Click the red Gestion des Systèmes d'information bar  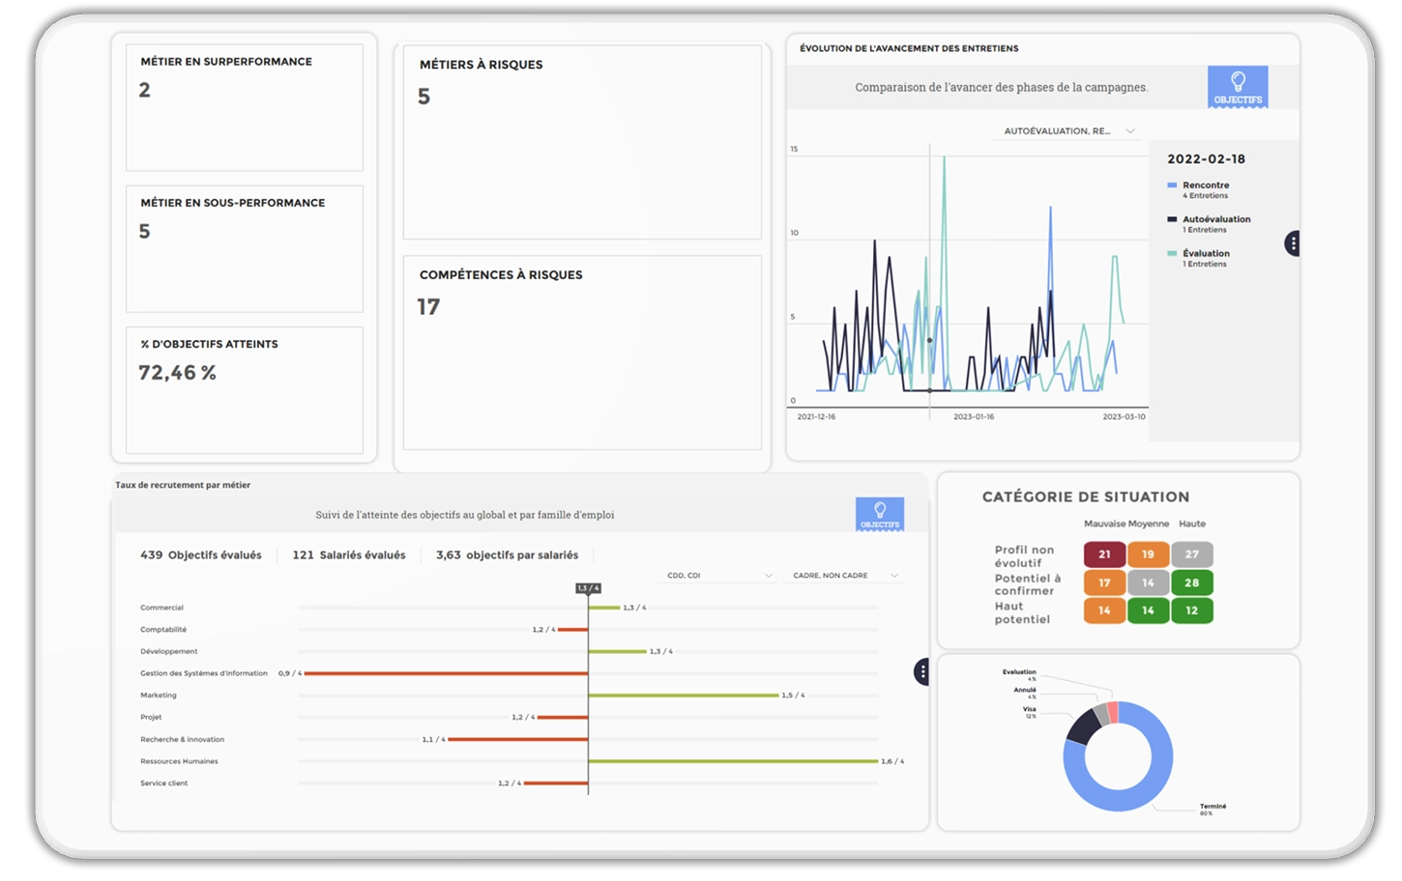pyautogui.click(x=445, y=673)
